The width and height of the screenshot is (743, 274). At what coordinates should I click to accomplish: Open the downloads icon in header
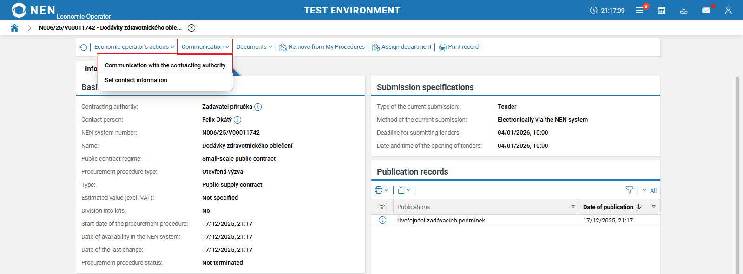[684, 10]
